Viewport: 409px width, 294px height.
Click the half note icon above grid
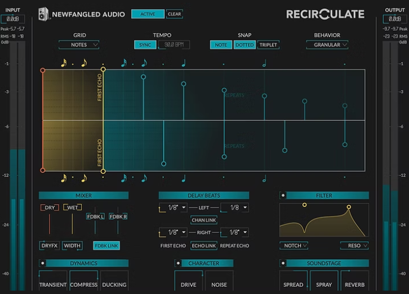pyautogui.click(x=264, y=63)
